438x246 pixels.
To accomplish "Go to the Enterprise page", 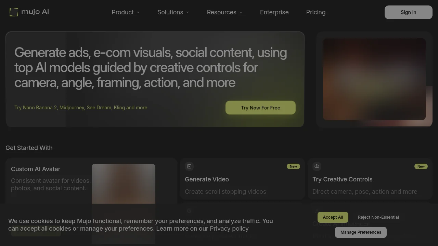I will pos(274,12).
